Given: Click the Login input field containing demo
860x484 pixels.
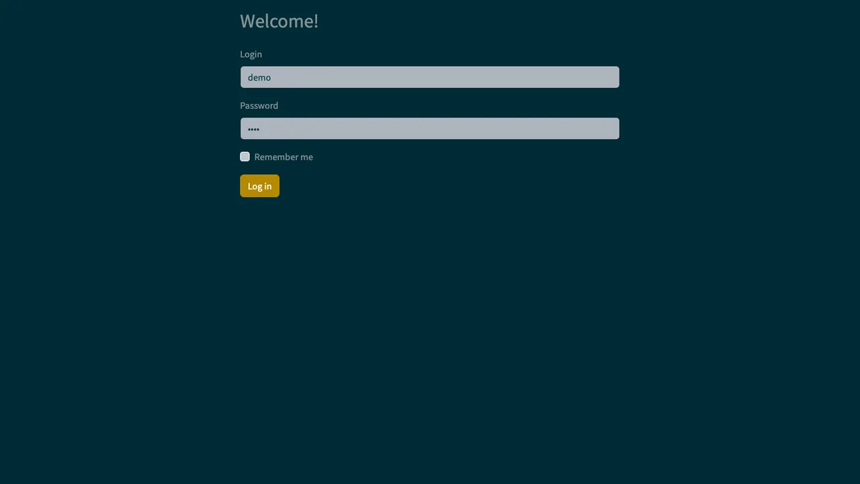Looking at the screenshot, I should pos(429,77).
